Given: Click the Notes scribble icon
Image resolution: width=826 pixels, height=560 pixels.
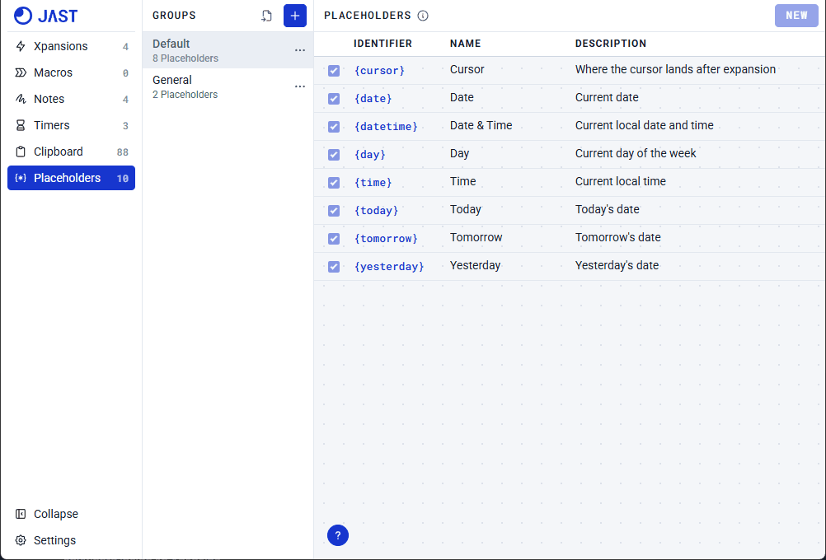Looking at the screenshot, I should [21, 99].
